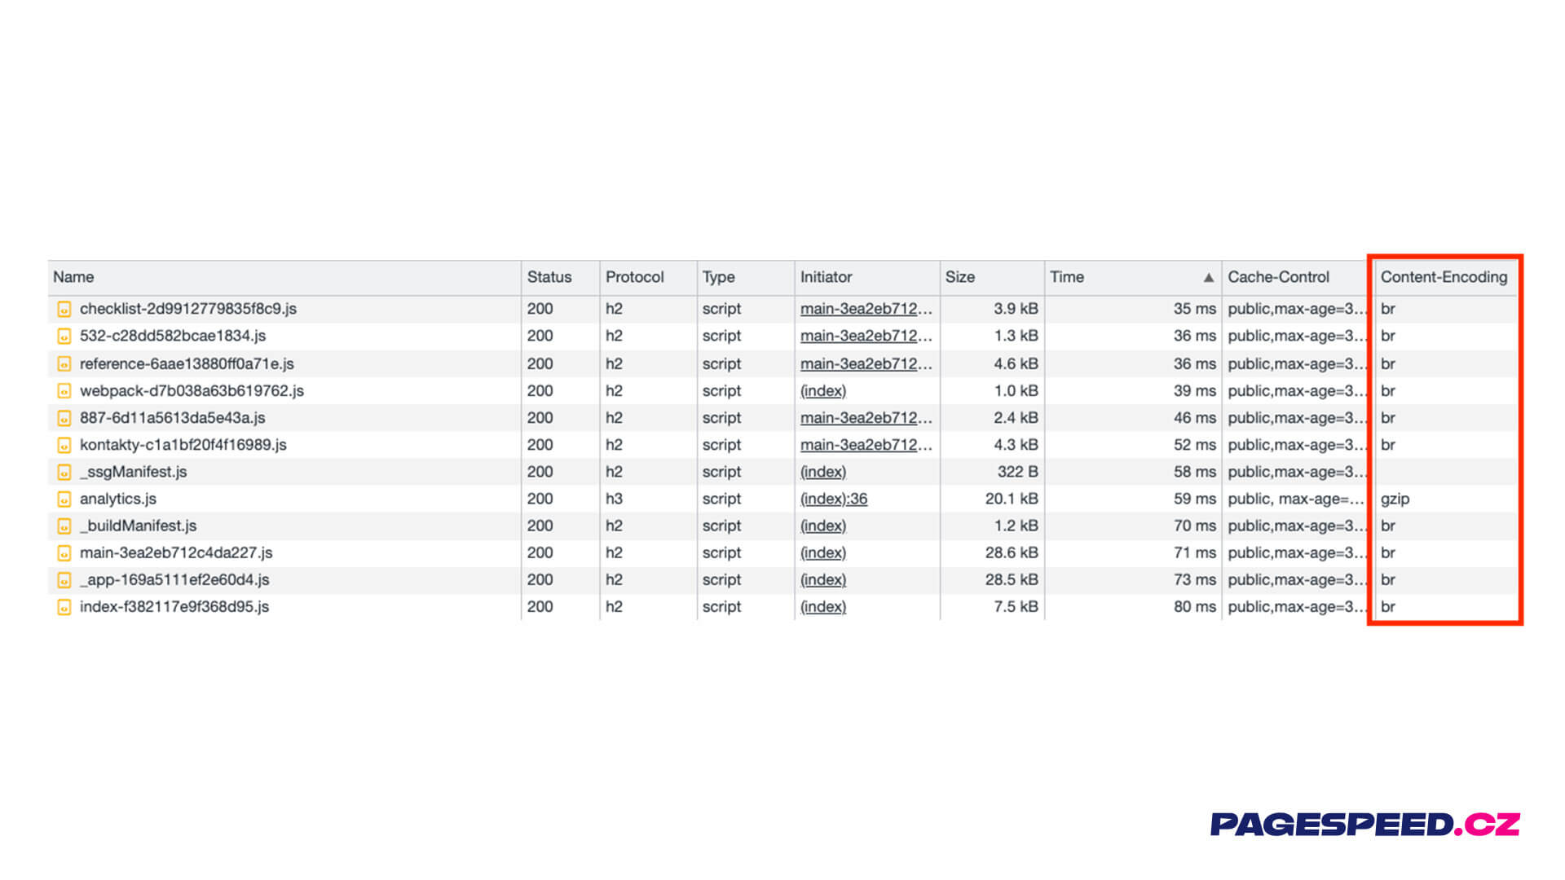
Task: Click the PAGESPEED.CZ logo
Action: pyautogui.click(x=1364, y=824)
